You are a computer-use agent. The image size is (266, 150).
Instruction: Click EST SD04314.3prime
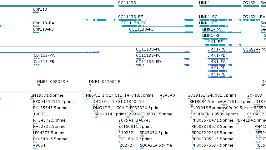click(x=111, y=114)
